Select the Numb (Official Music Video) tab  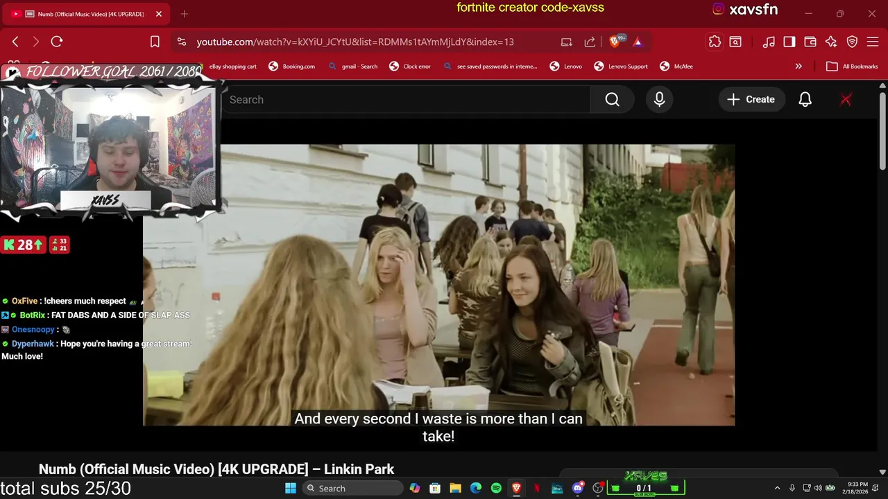click(x=86, y=14)
